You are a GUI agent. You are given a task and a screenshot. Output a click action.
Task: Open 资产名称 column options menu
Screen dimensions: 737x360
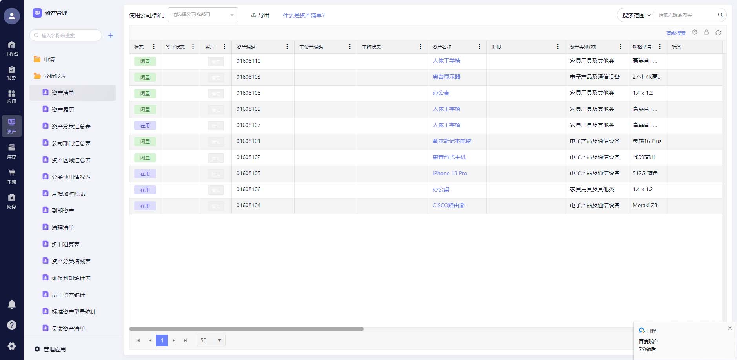point(479,47)
